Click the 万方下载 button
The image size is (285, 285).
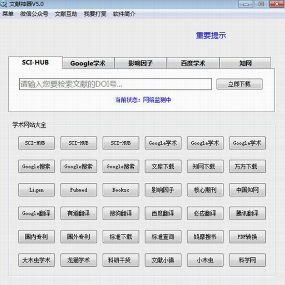pyautogui.click(x=247, y=167)
